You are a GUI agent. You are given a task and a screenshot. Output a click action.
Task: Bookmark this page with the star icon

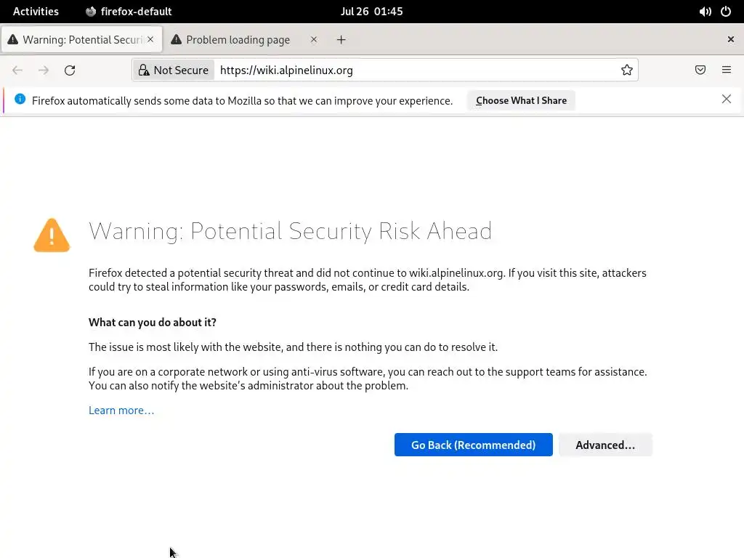pos(627,70)
